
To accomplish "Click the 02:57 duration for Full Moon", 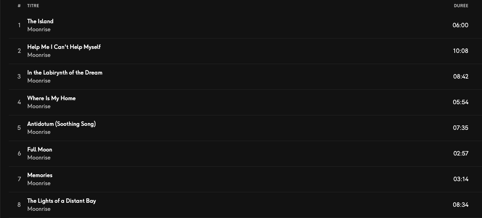I will pos(461,153).
